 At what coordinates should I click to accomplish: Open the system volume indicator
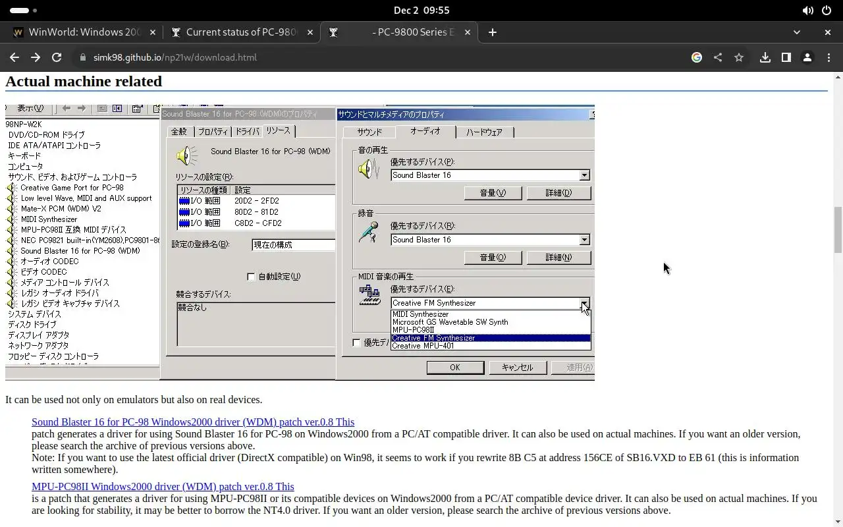coord(807,10)
